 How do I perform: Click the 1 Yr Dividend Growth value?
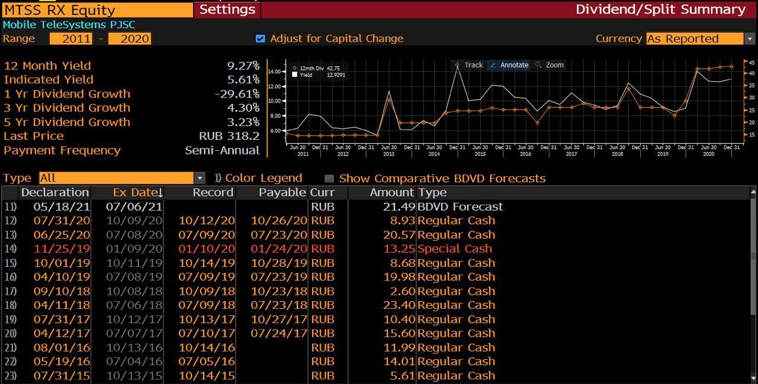click(237, 93)
